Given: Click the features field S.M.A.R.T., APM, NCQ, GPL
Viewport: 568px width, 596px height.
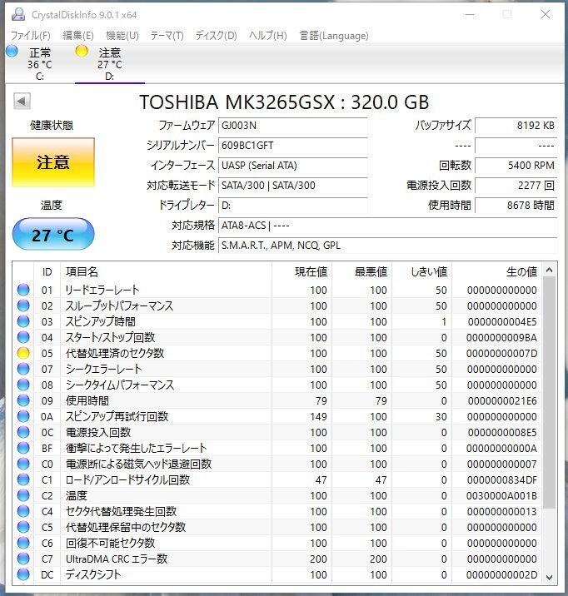Looking at the screenshot, I should point(388,246).
